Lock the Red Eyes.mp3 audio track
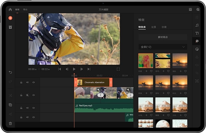This screenshot has height=133, width=206. click(21, 108)
